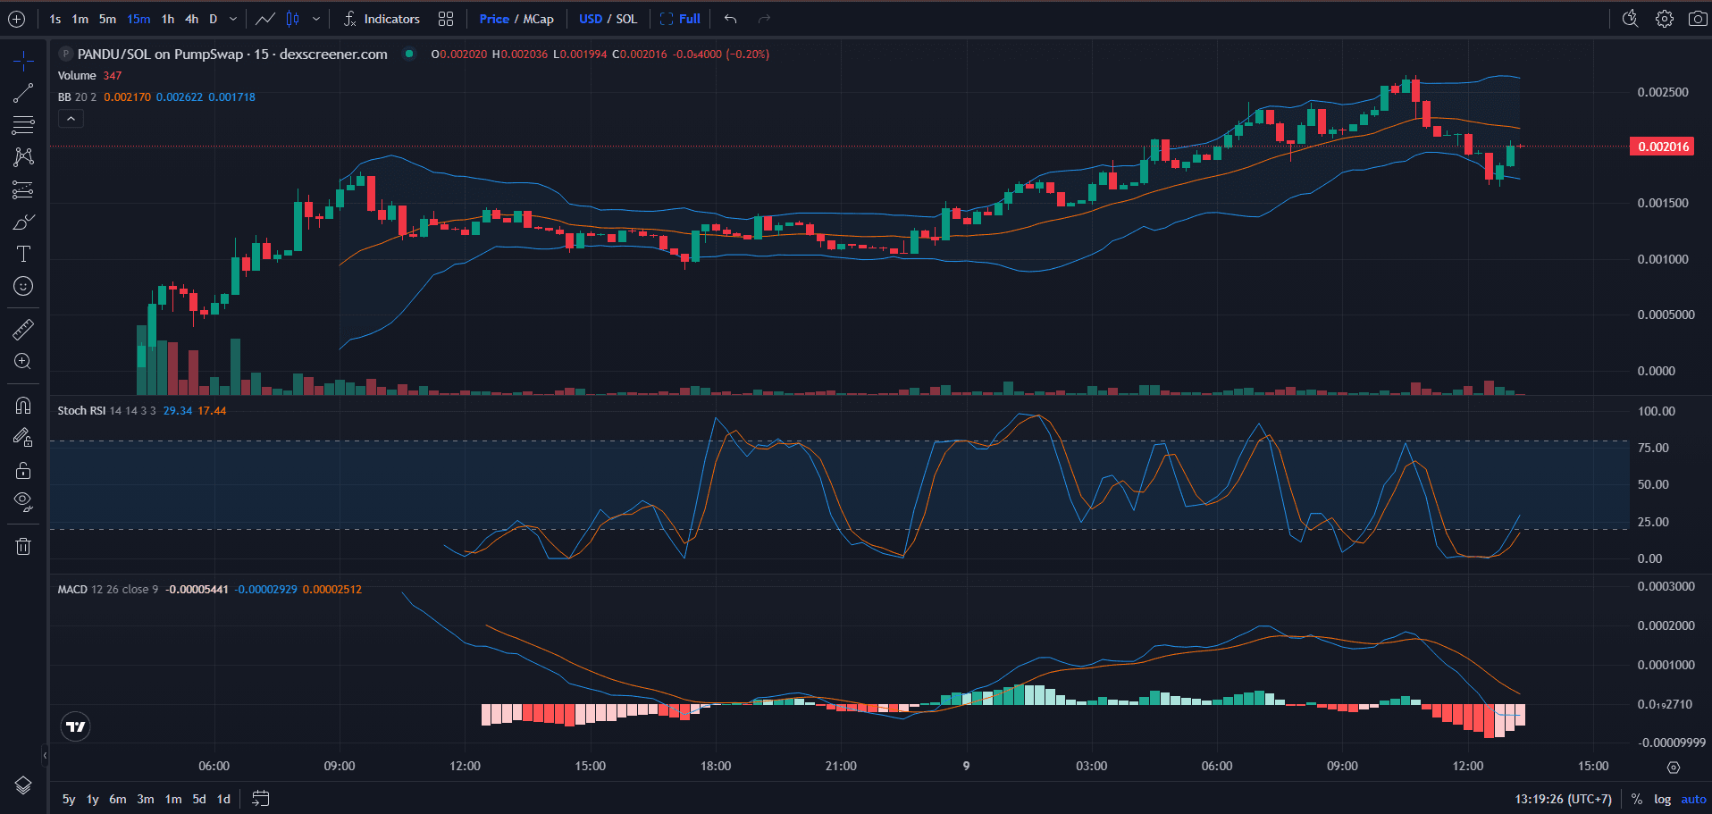Open the emoji sticker tool
The image size is (1712, 814).
coord(22,286)
